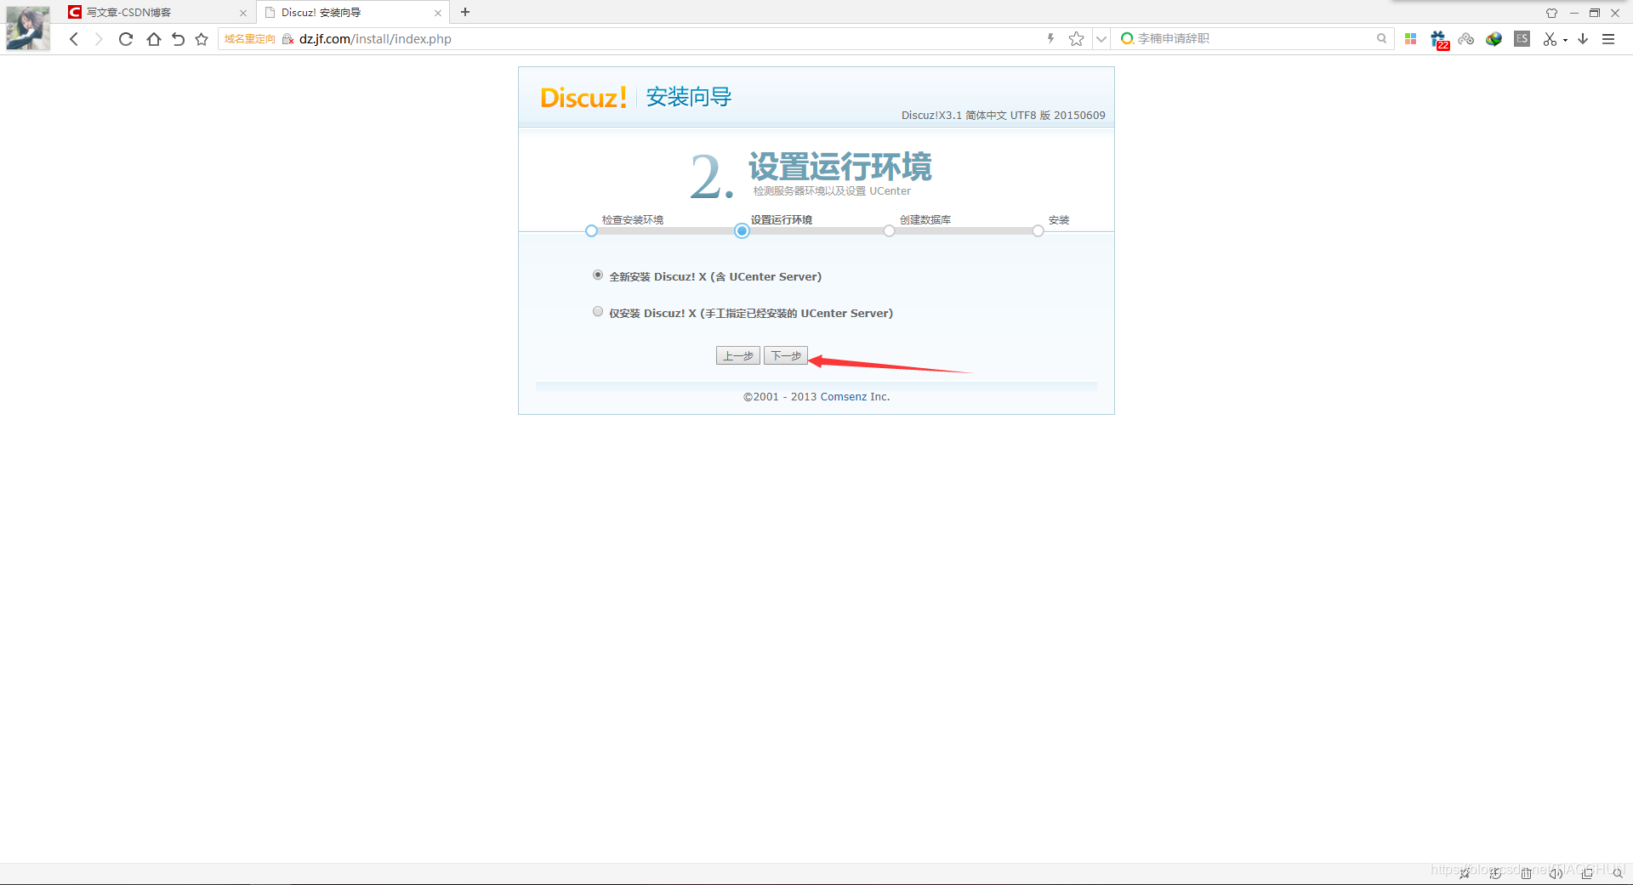
Task: Click the status bar window copy icon
Action: point(1587,873)
